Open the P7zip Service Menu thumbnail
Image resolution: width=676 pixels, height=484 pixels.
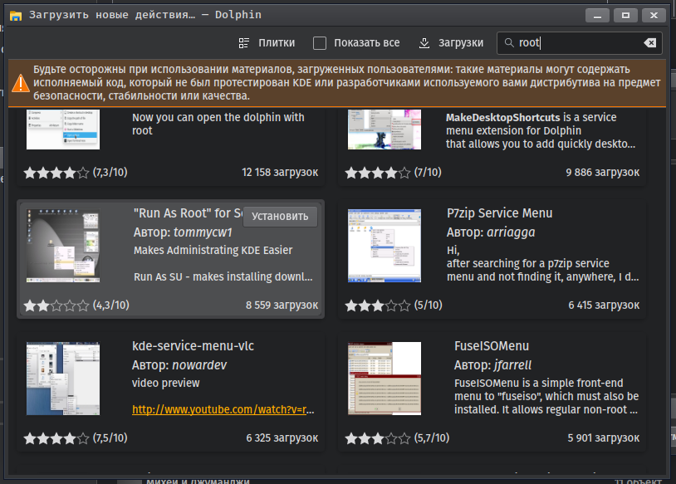[x=385, y=246]
